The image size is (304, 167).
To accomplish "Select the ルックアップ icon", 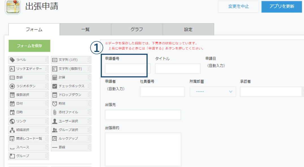I will pos(55,139).
